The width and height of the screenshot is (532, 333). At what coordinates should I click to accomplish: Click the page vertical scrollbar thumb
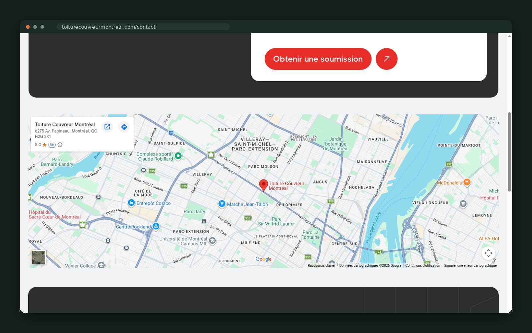tap(509, 152)
